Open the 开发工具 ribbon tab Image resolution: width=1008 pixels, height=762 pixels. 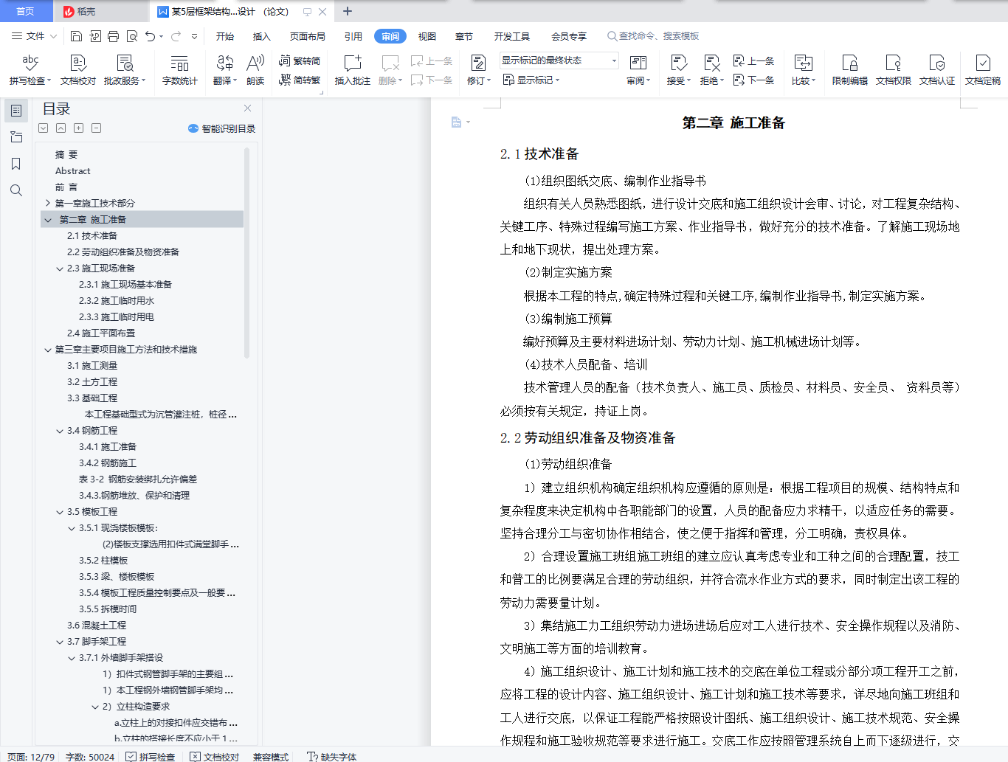pos(512,36)
